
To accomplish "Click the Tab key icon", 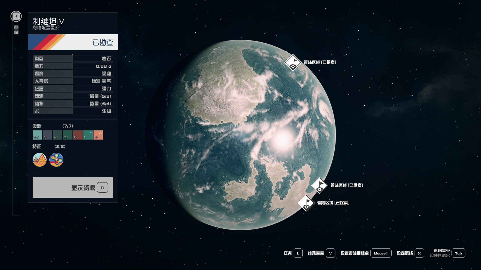I will tap(458, 253).
